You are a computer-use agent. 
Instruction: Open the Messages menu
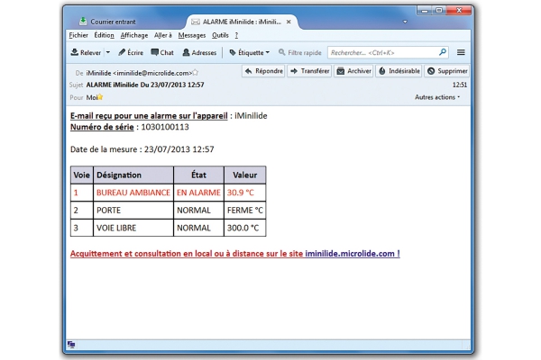(x=192, y=35)
